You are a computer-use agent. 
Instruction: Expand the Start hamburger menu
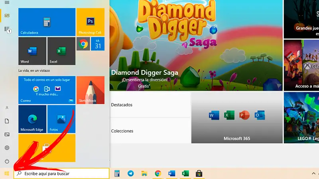click(7, 2)
